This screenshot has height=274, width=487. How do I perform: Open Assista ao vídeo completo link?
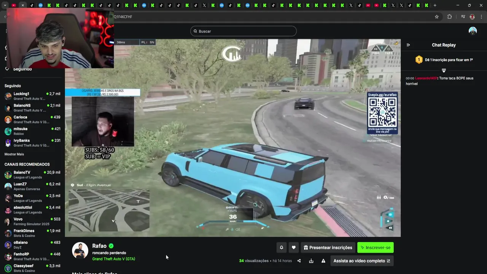(x=362, y=261)
